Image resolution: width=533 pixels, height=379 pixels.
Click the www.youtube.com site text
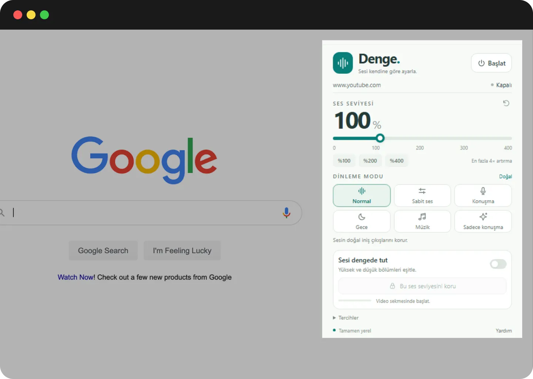(357, 85)
